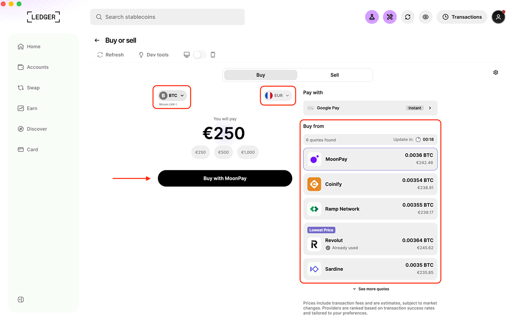The height and width of the screenshot is (322, 513).
Task: Click the Buy with MoonPay button
Action: [225, 179]
